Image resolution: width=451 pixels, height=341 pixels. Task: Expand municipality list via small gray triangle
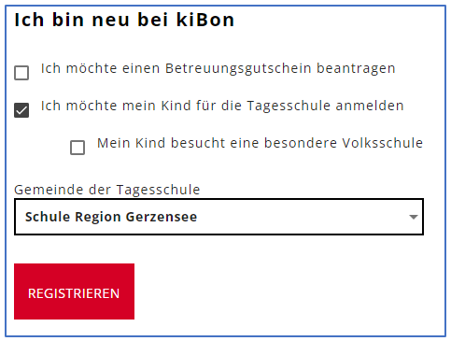[414, 217]
